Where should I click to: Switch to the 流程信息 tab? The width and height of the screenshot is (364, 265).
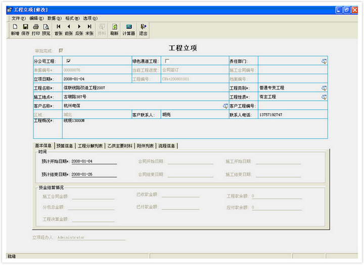pyautogui.click(x=166, y=146)
